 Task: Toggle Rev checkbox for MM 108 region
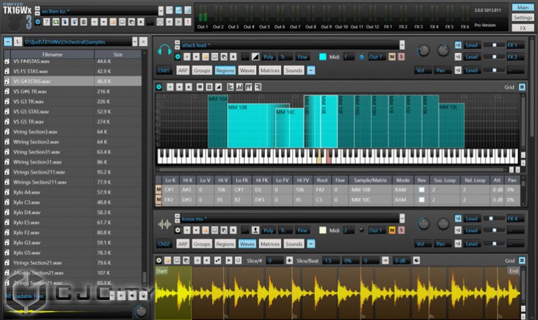click(422, 190)
